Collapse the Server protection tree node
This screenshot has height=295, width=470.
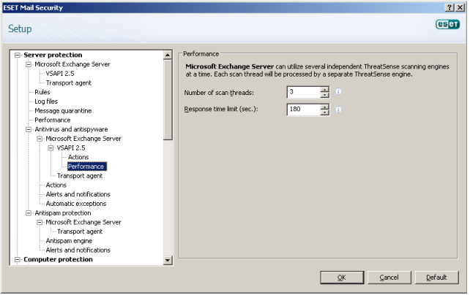[18, 55]
